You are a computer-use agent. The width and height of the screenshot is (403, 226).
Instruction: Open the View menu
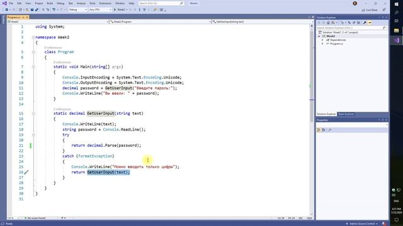(x=28, y=3)
